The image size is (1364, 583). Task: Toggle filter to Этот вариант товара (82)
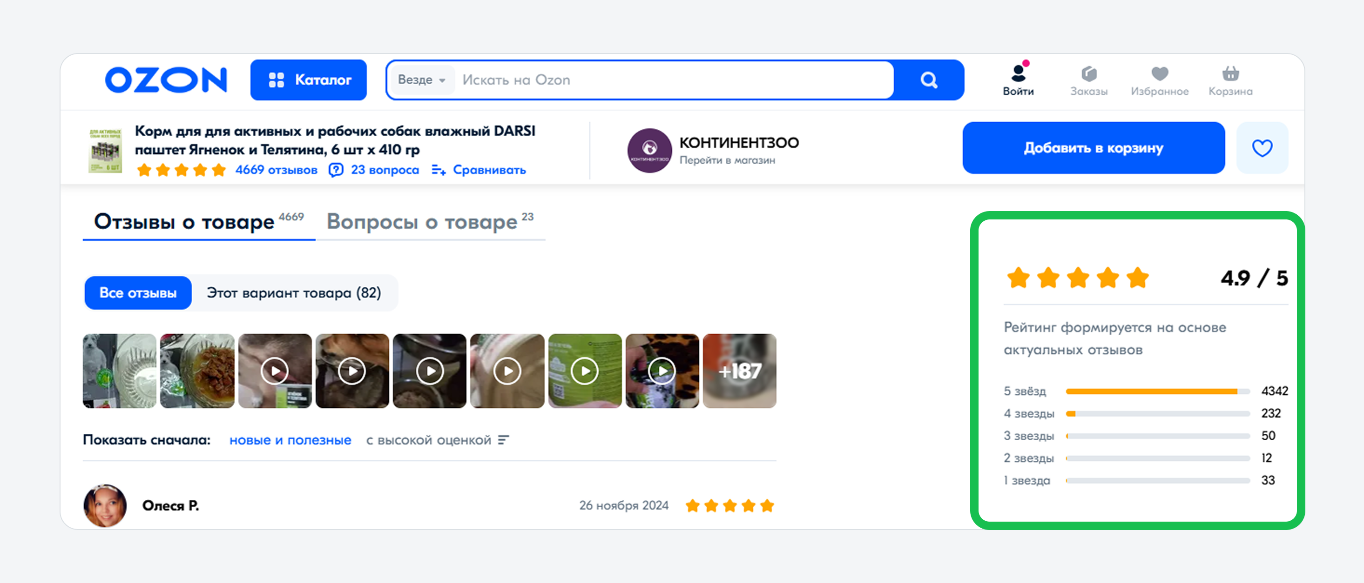[294, 292]
